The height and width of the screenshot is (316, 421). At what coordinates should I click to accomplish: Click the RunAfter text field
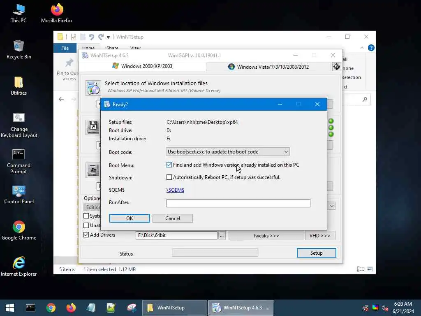(238, 203)
